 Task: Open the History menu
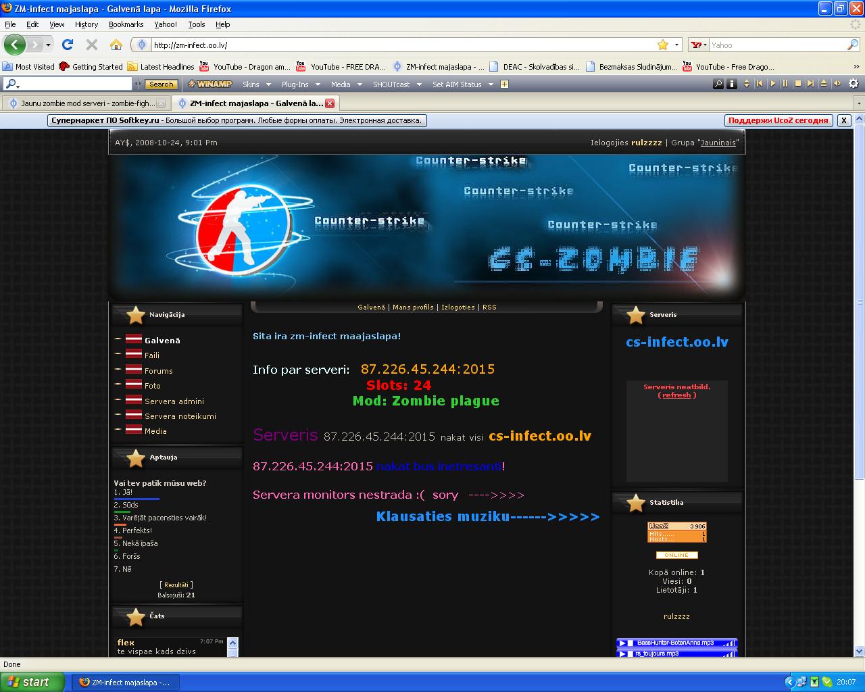pyautogui.click(x=86, y=24)
